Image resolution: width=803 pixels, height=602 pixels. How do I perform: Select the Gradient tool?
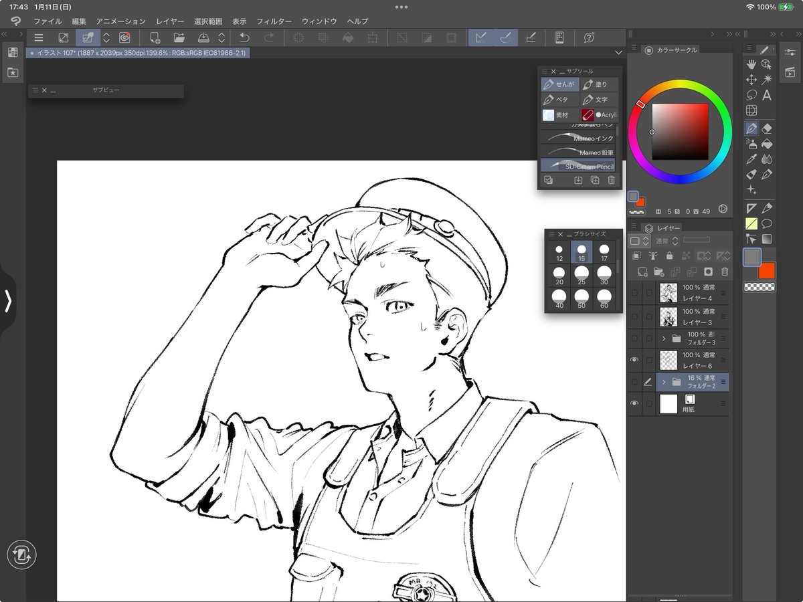(767, 239)
